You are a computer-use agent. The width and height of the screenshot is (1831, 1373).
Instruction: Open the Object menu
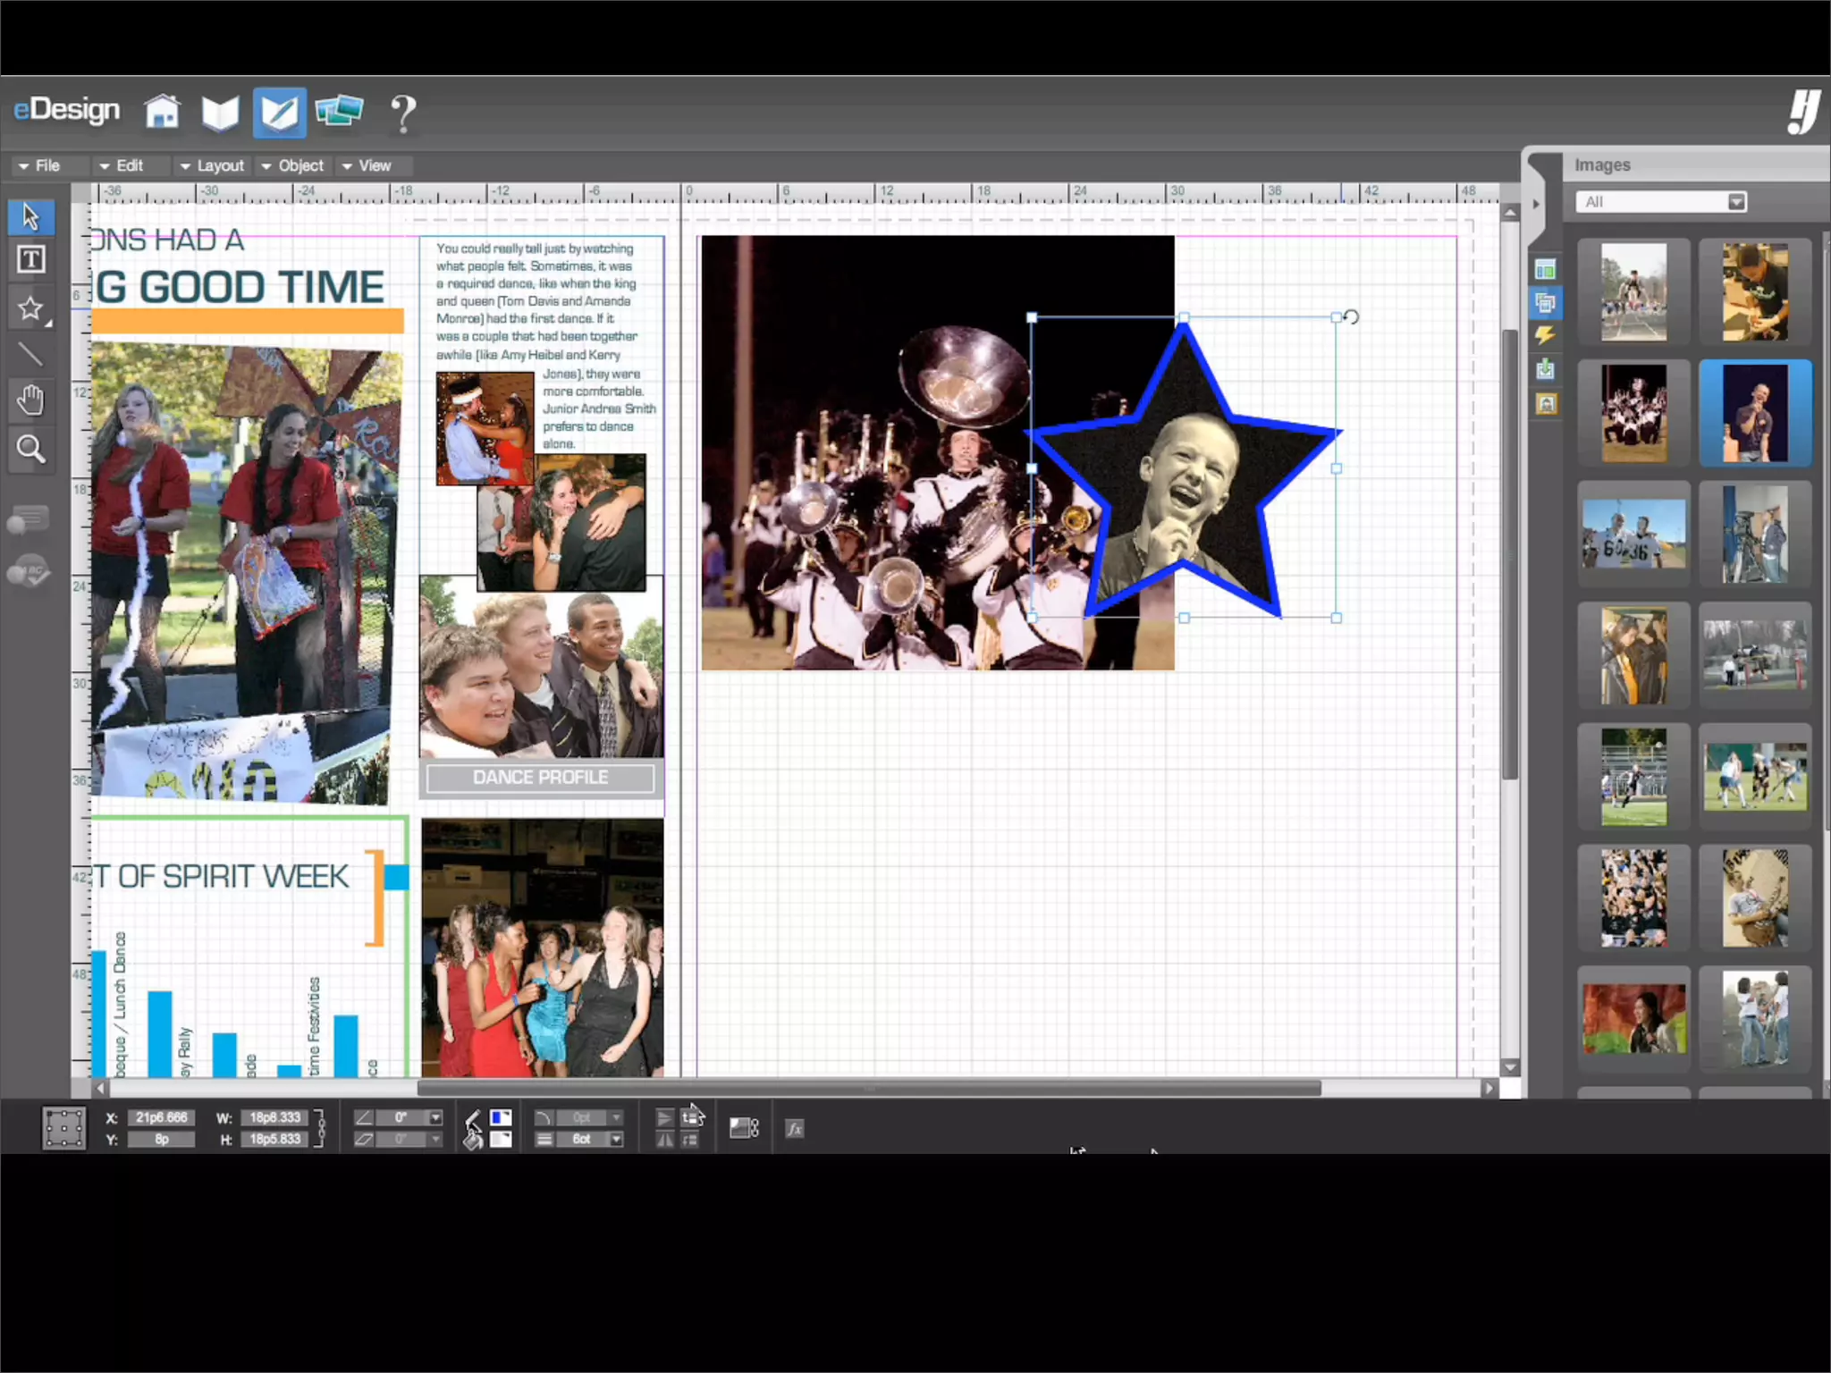[293, 166]
